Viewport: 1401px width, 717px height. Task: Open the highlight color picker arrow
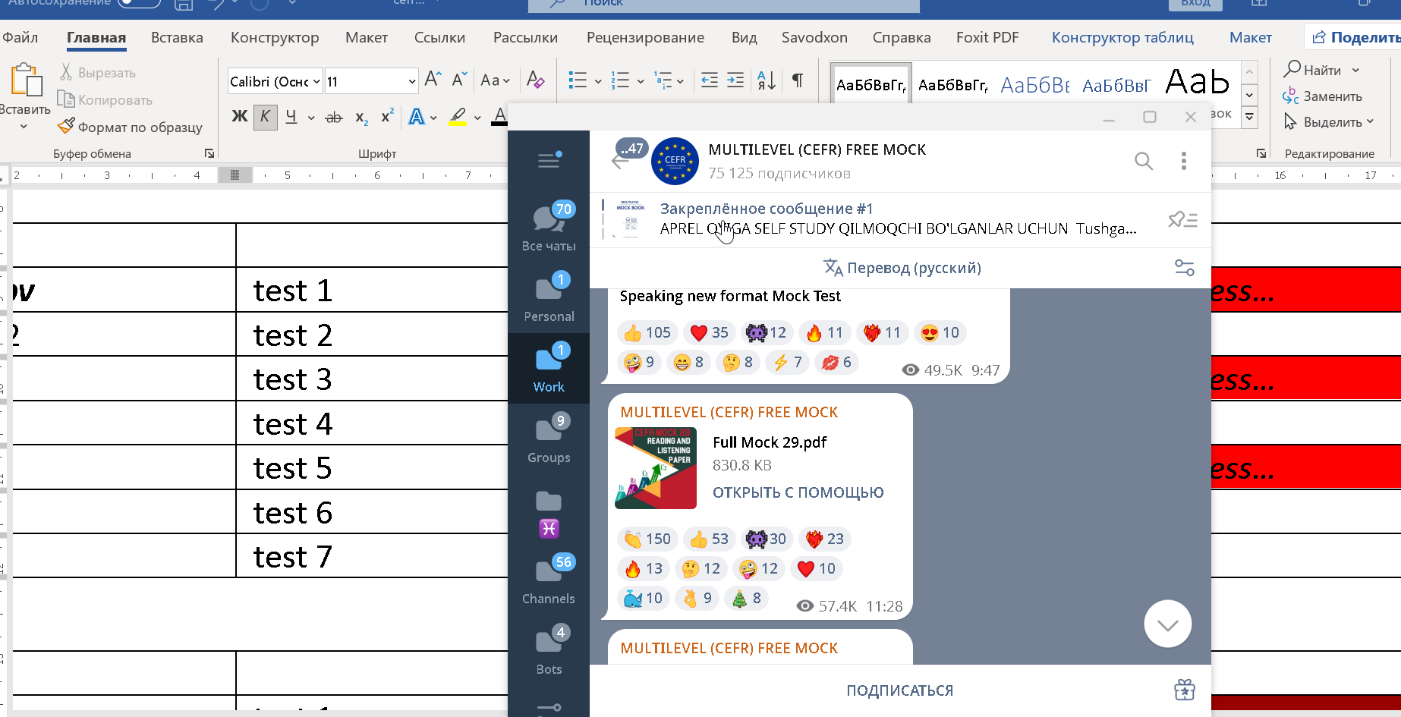[x=477, y=118]
